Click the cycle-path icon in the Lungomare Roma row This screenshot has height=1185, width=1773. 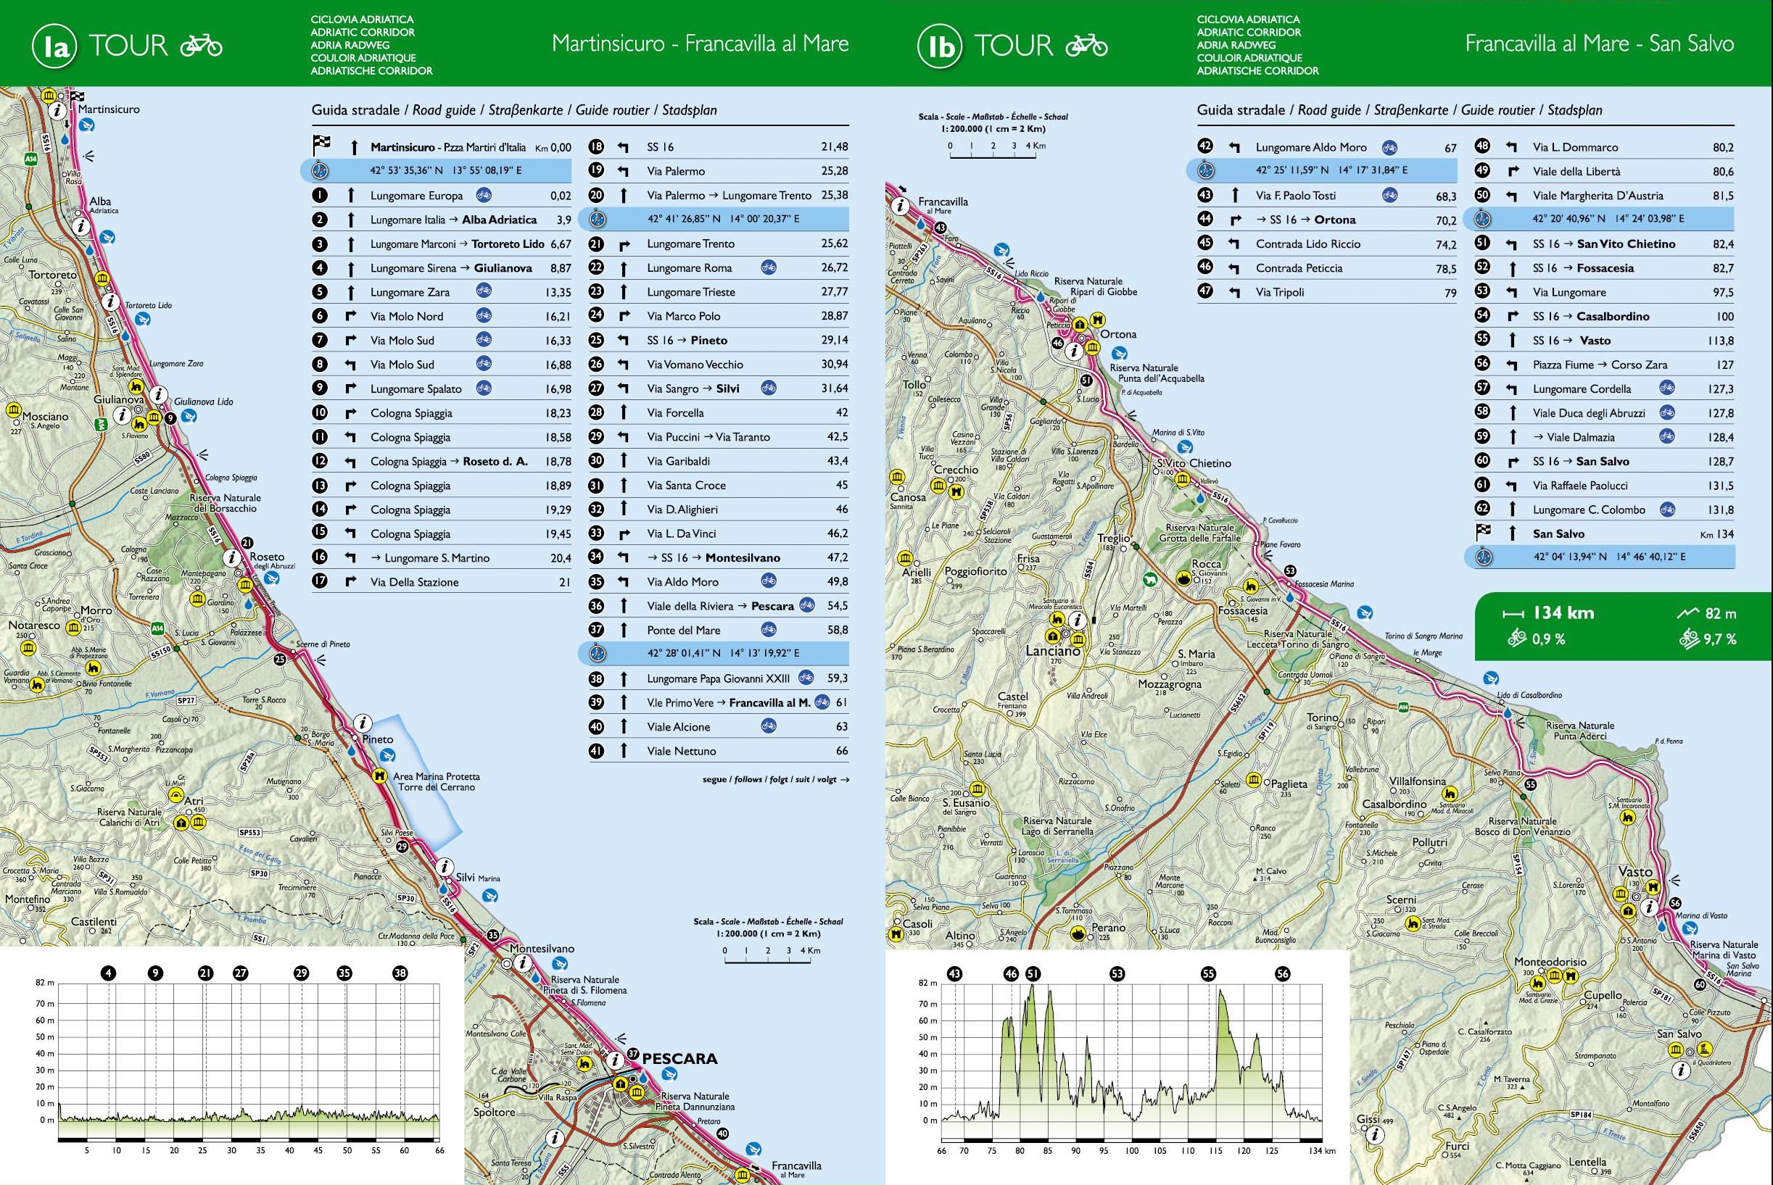pos(769,267)
